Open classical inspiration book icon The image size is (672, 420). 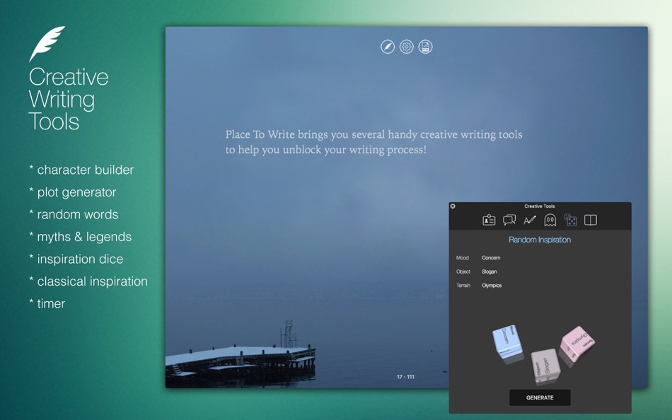tap(591, 221)
